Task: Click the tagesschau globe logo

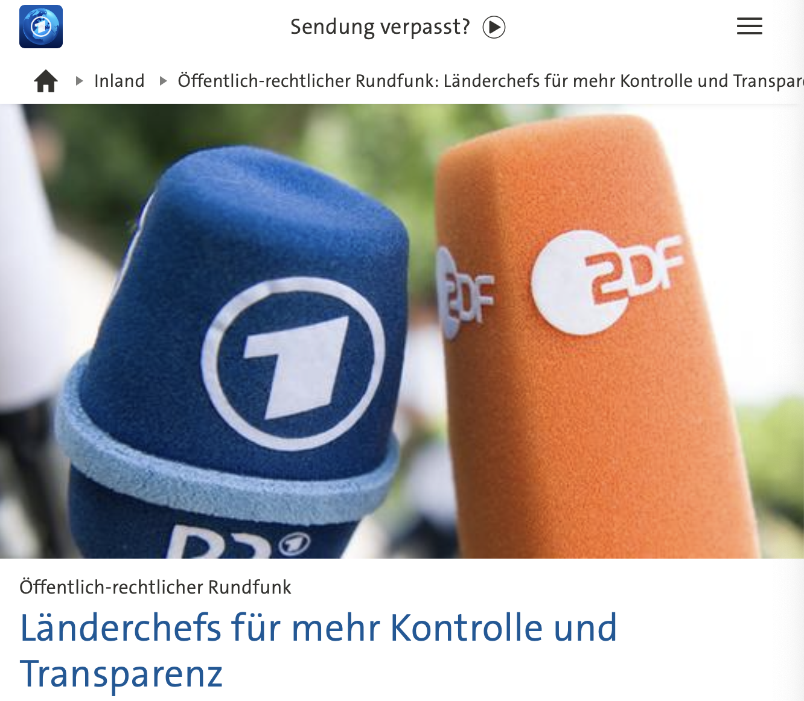Action: (41, 27)
